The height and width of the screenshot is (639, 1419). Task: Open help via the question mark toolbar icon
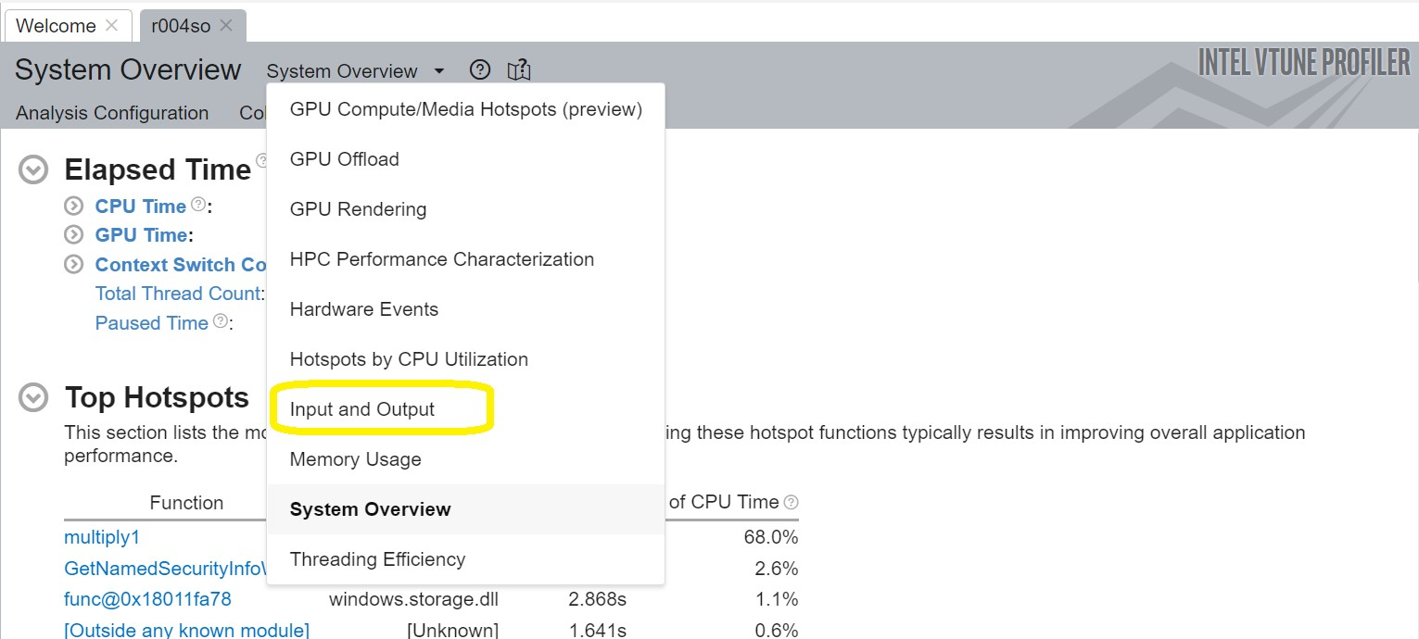[479, 69]
